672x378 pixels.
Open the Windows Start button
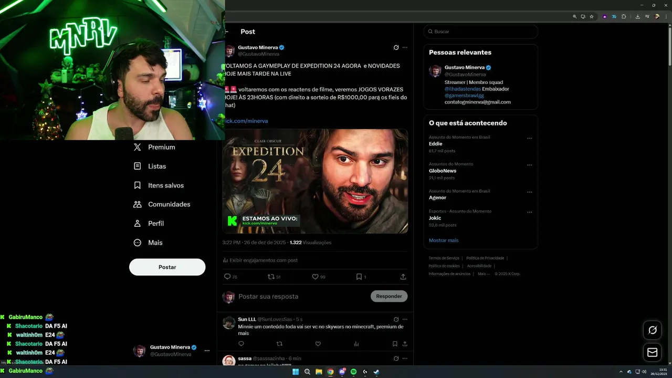pos(296,372)
